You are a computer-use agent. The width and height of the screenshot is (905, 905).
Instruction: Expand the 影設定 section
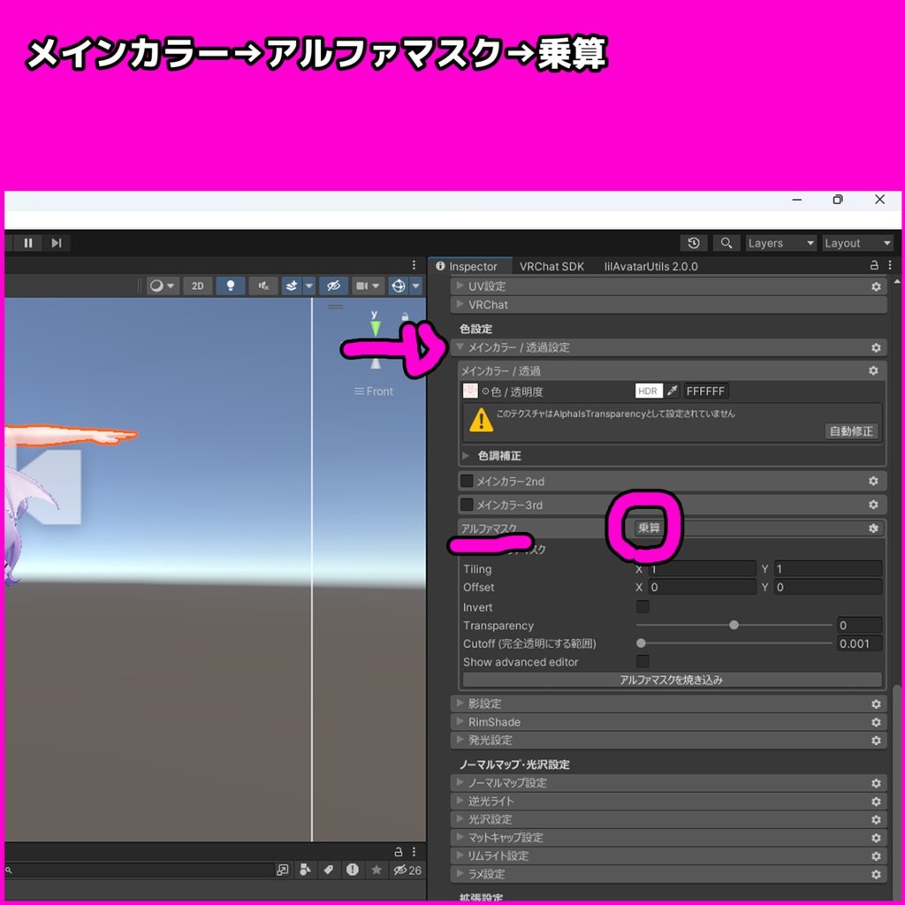click(460, 703)
